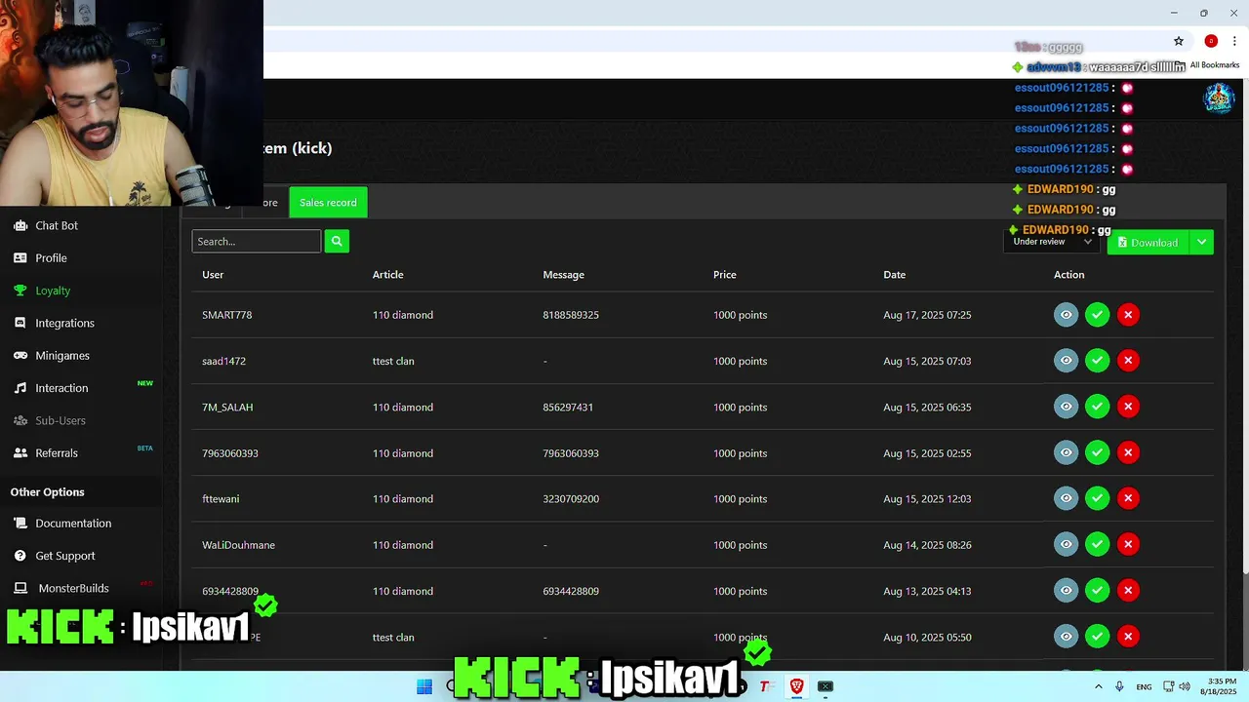Select Loyalty in the sidebar

pyautogui.click(x=53, y=291)
